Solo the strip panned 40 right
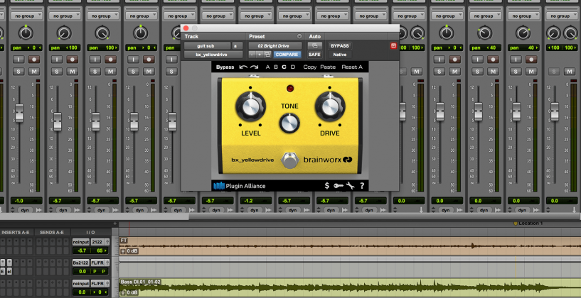Viewport: 581px width, 298px height. (x=516, y=72)
